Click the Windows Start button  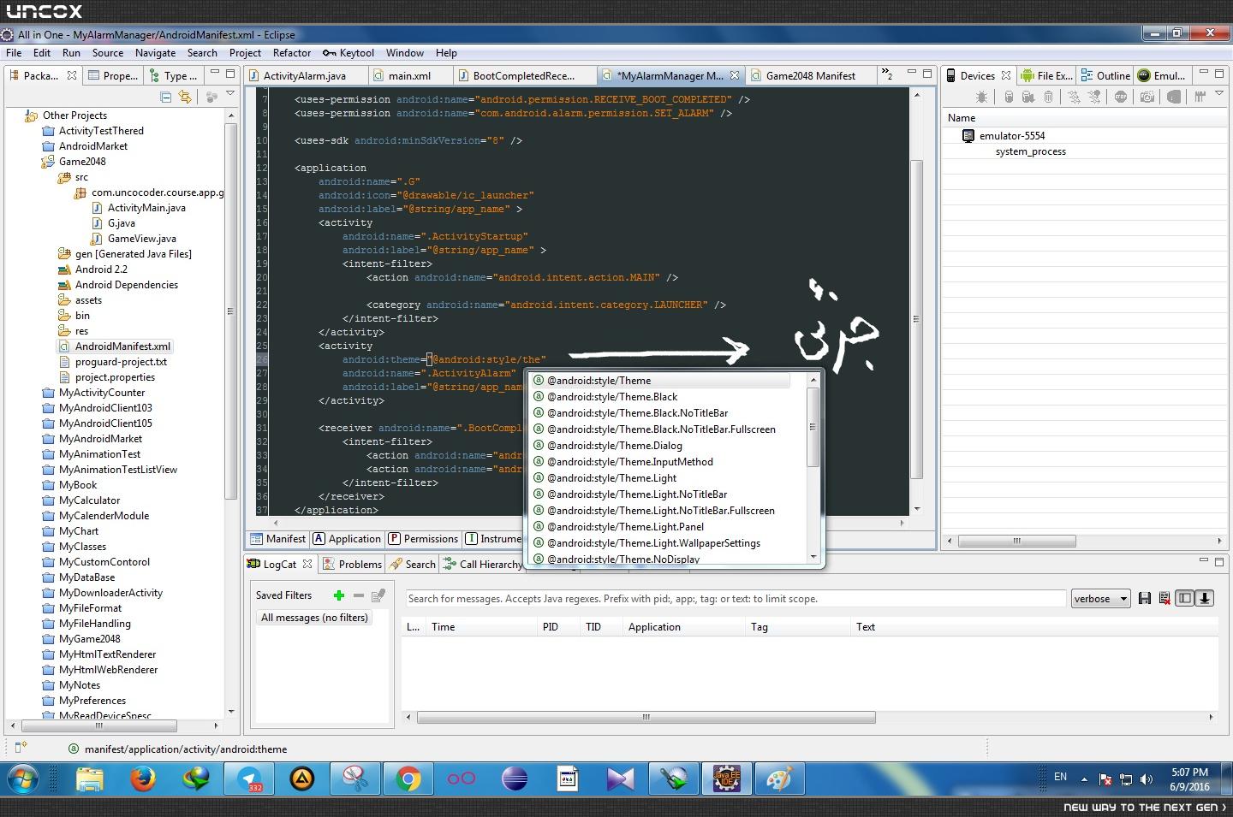click(x=22, y=779)
